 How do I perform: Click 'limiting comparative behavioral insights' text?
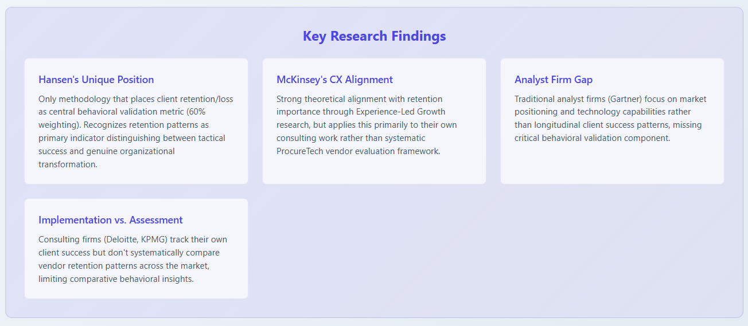point(117,279)
